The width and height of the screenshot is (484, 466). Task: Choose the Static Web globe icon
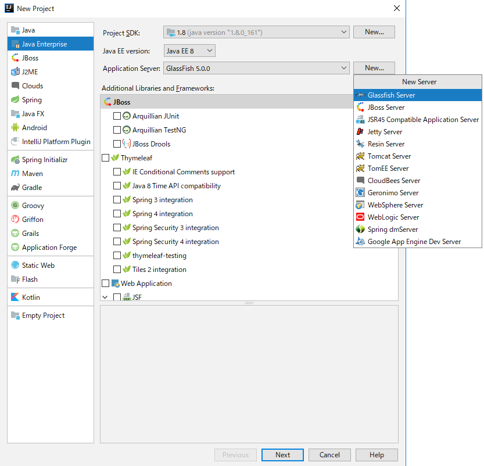click(x=15, y=265)
